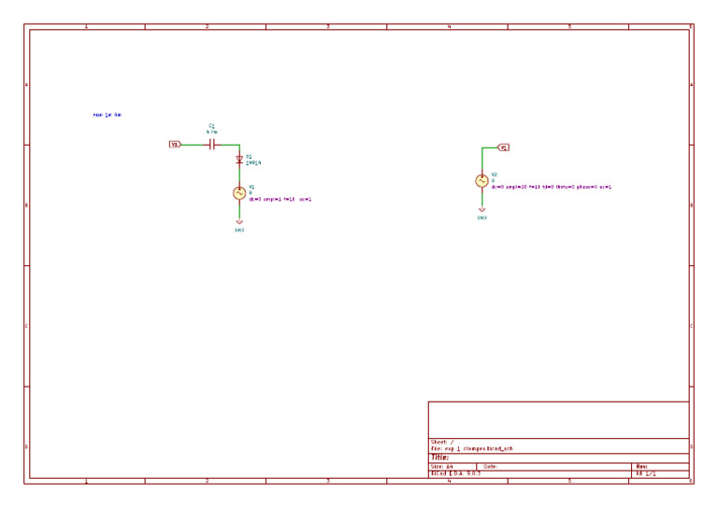Select the V1 global label left of capacitor
Viewport: 718px width, 507px height.
click(176, 145)
